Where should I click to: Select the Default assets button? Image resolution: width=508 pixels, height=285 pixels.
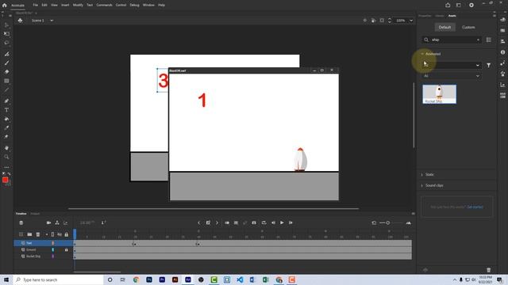coord(444,28)
